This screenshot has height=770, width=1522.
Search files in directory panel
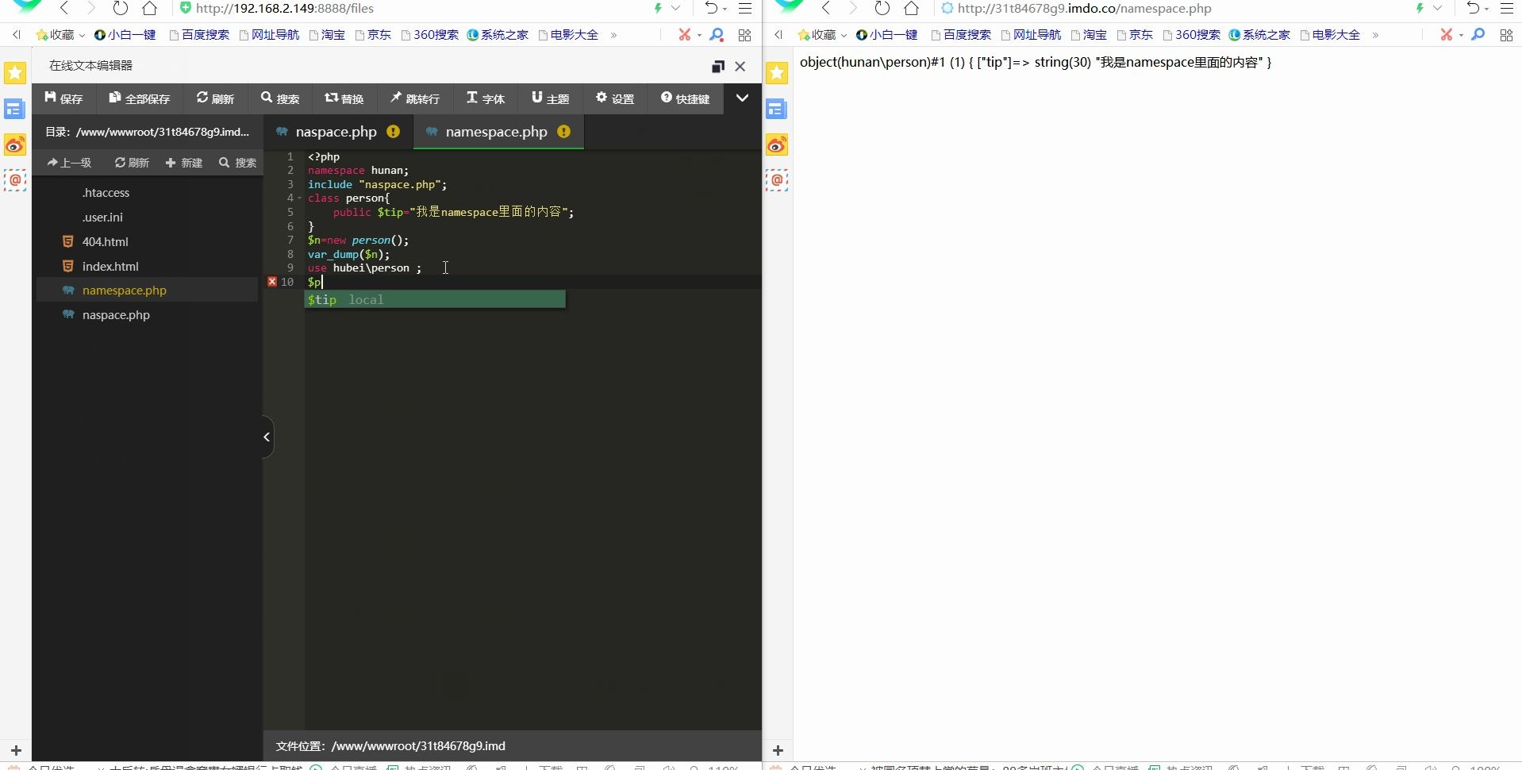[237, 163]
